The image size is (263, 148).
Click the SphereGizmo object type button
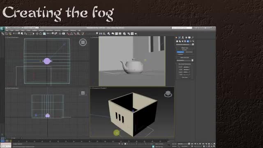(189, 52)
